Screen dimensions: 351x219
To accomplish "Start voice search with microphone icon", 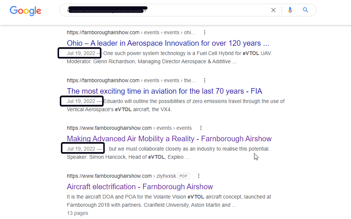I will [x=290, y=10].
